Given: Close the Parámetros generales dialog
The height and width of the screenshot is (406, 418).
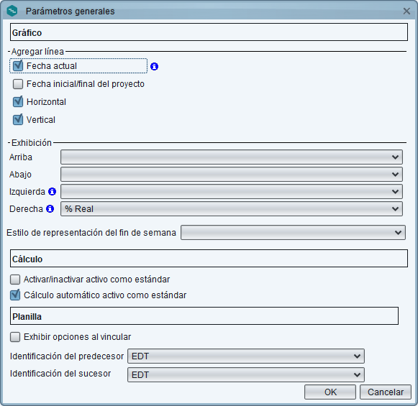Looking at the screenshot, I should 406,11.
